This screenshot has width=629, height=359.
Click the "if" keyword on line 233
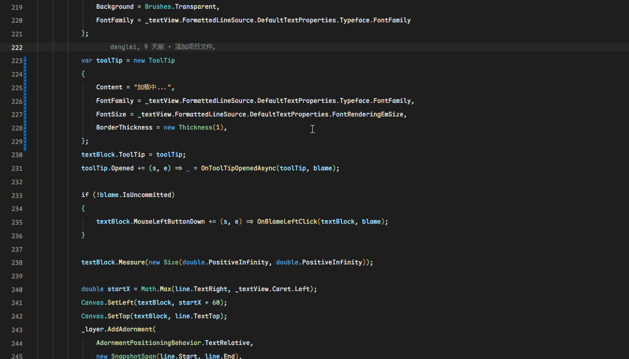tap(85, 195)
